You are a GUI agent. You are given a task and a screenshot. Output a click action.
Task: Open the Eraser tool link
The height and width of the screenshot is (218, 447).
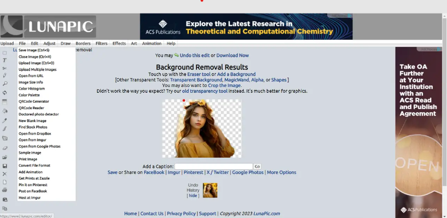pos(199,74)
